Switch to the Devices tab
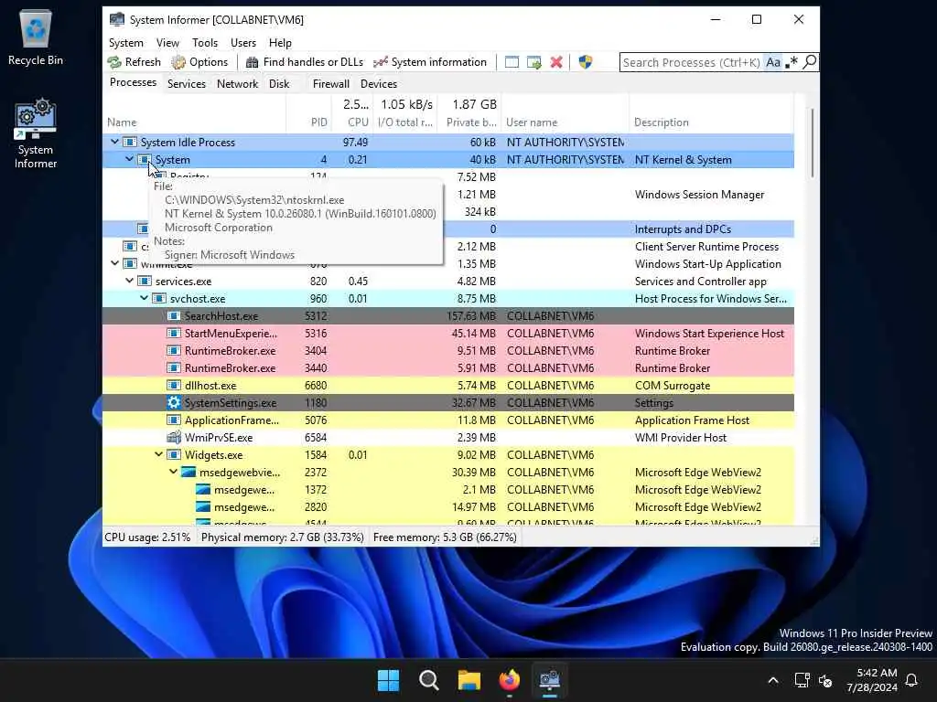 (x=379, y=83)
